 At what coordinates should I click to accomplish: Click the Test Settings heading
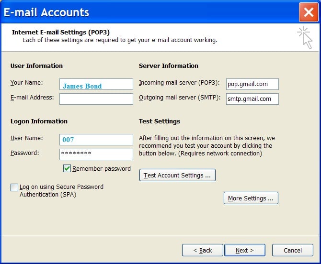(x=160, y=121)
